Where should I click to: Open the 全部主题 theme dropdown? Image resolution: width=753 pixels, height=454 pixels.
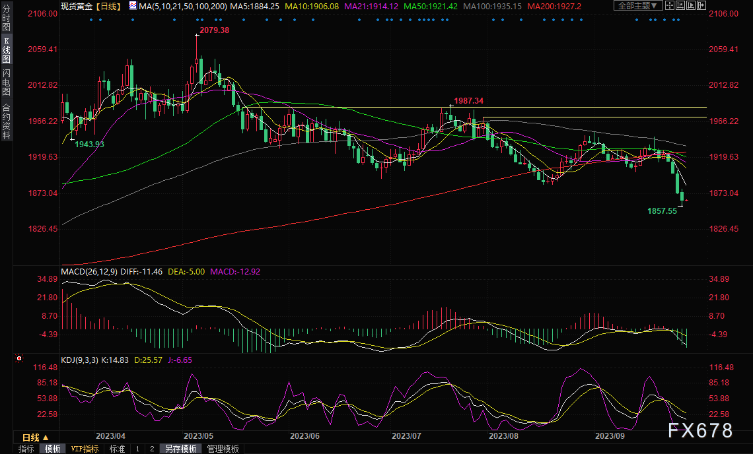(638, 6)
